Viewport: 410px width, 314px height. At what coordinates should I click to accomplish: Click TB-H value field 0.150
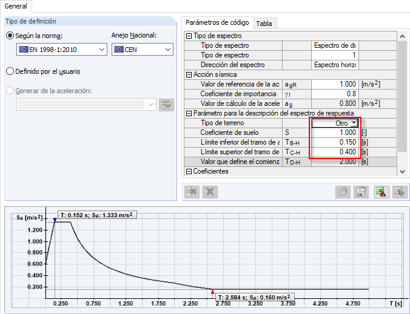(x=335, y=142)
